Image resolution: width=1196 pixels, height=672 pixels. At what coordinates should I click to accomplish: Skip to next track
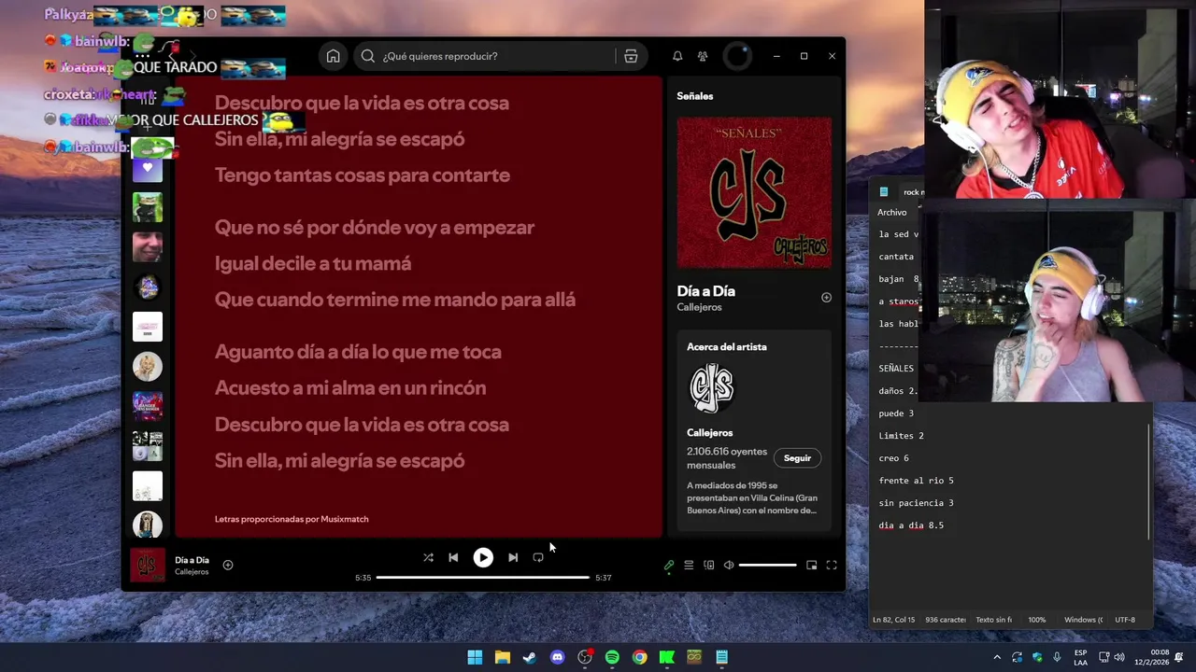tap(513, 557)
